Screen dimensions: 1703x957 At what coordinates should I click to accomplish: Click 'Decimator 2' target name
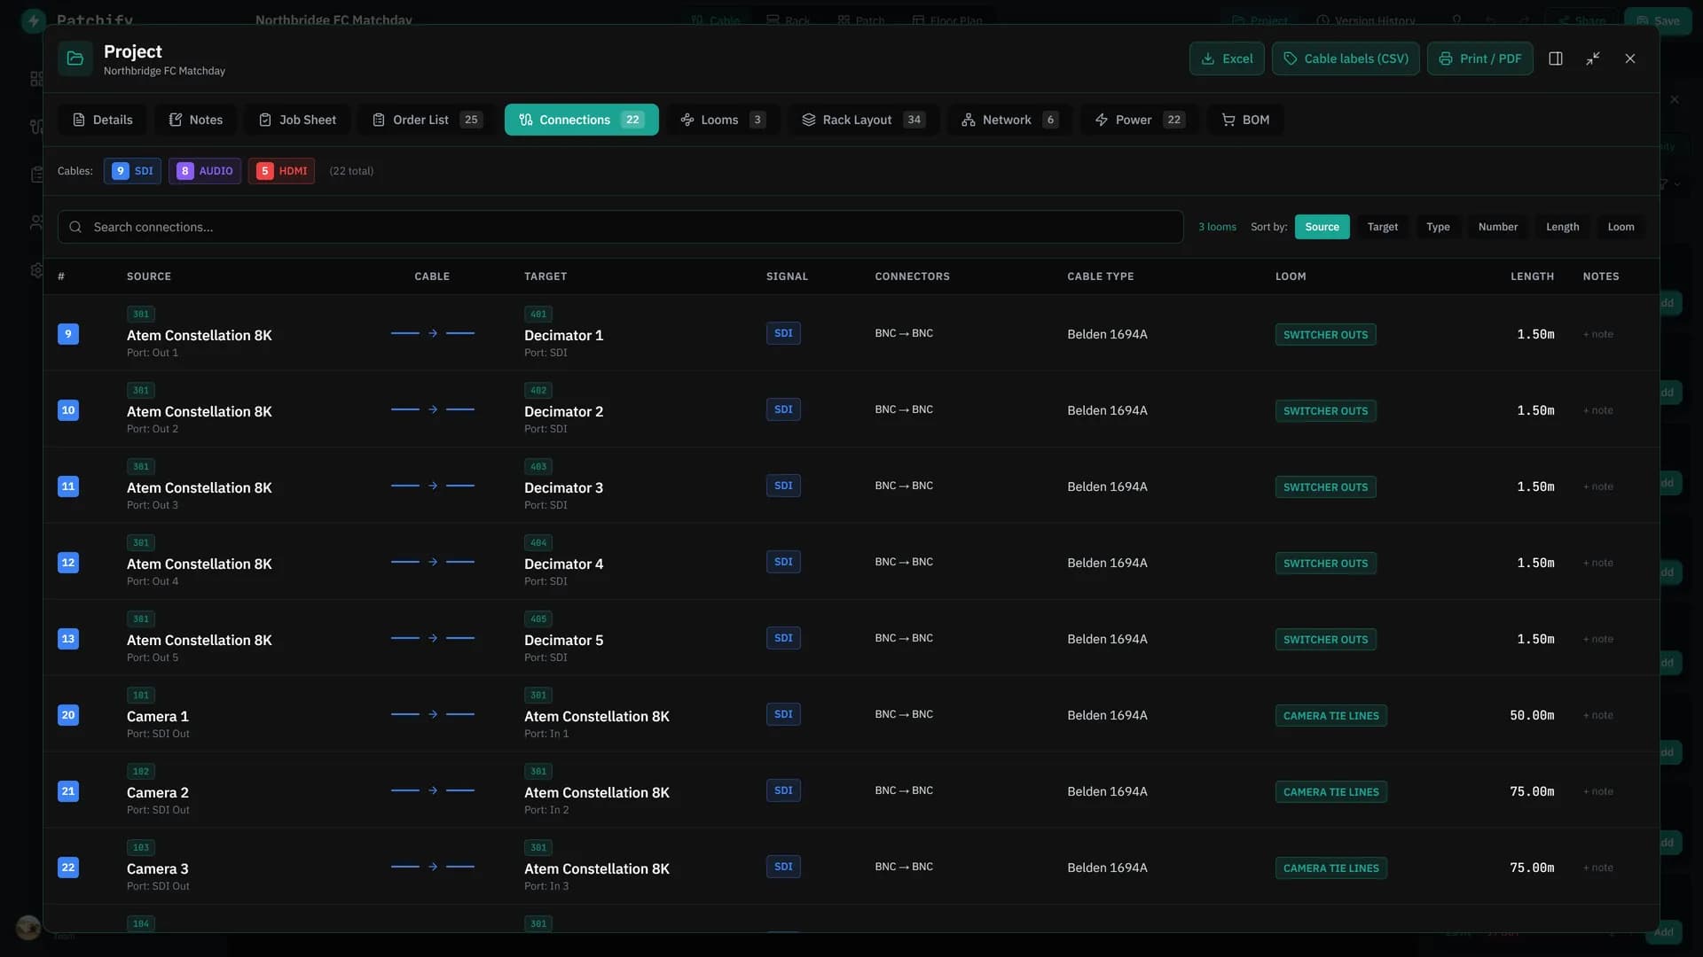point(563,411)
